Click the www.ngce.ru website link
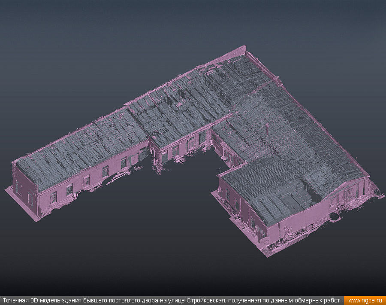This screenshot has width=386, height=305. 365,301
